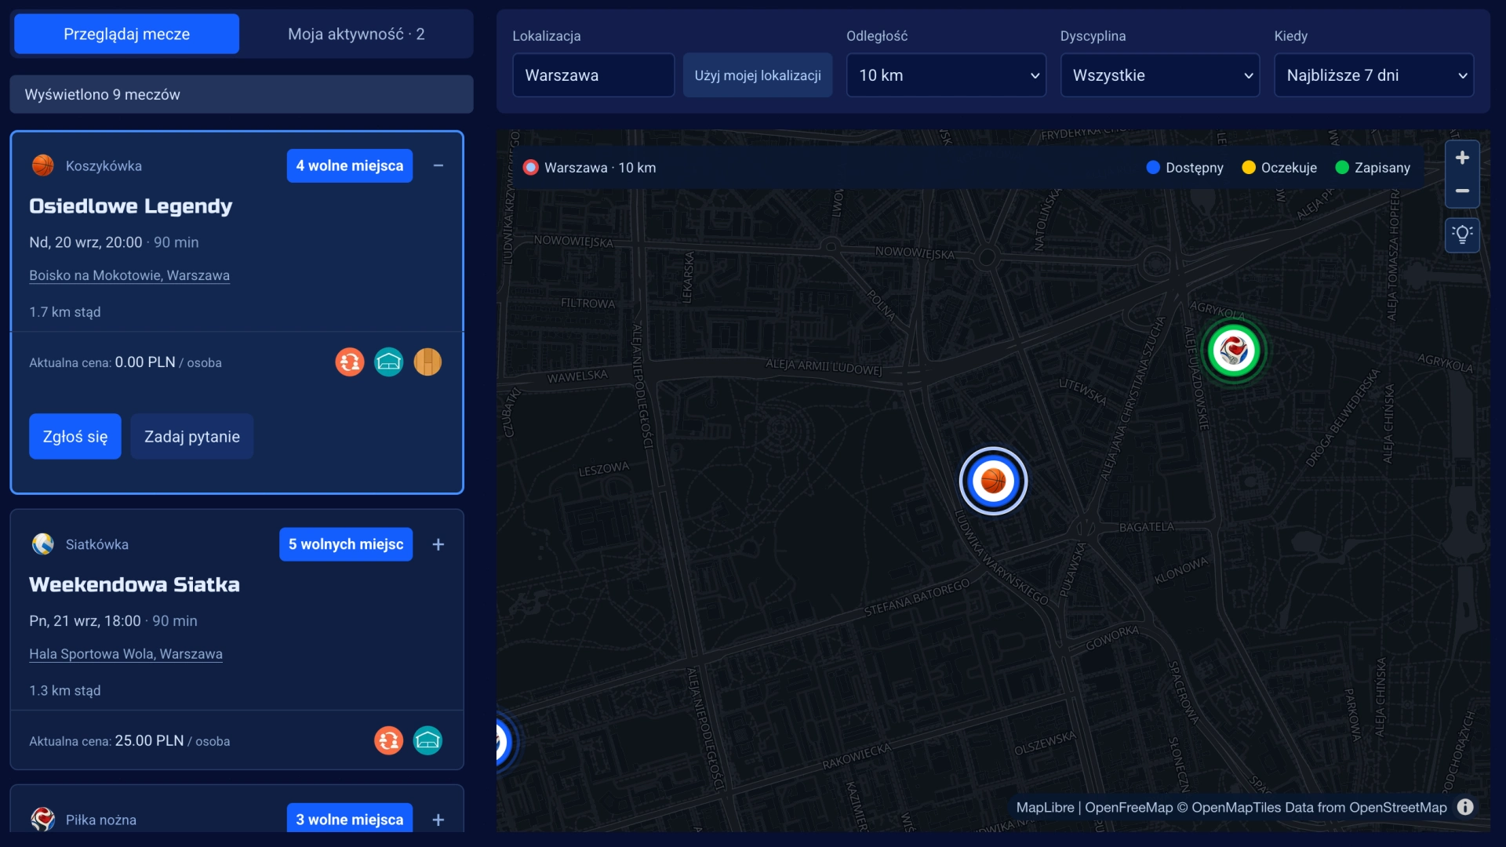Click teal hall icon in Weekendowa Siatka card
1506x847 pixels.
click(427, 741)
